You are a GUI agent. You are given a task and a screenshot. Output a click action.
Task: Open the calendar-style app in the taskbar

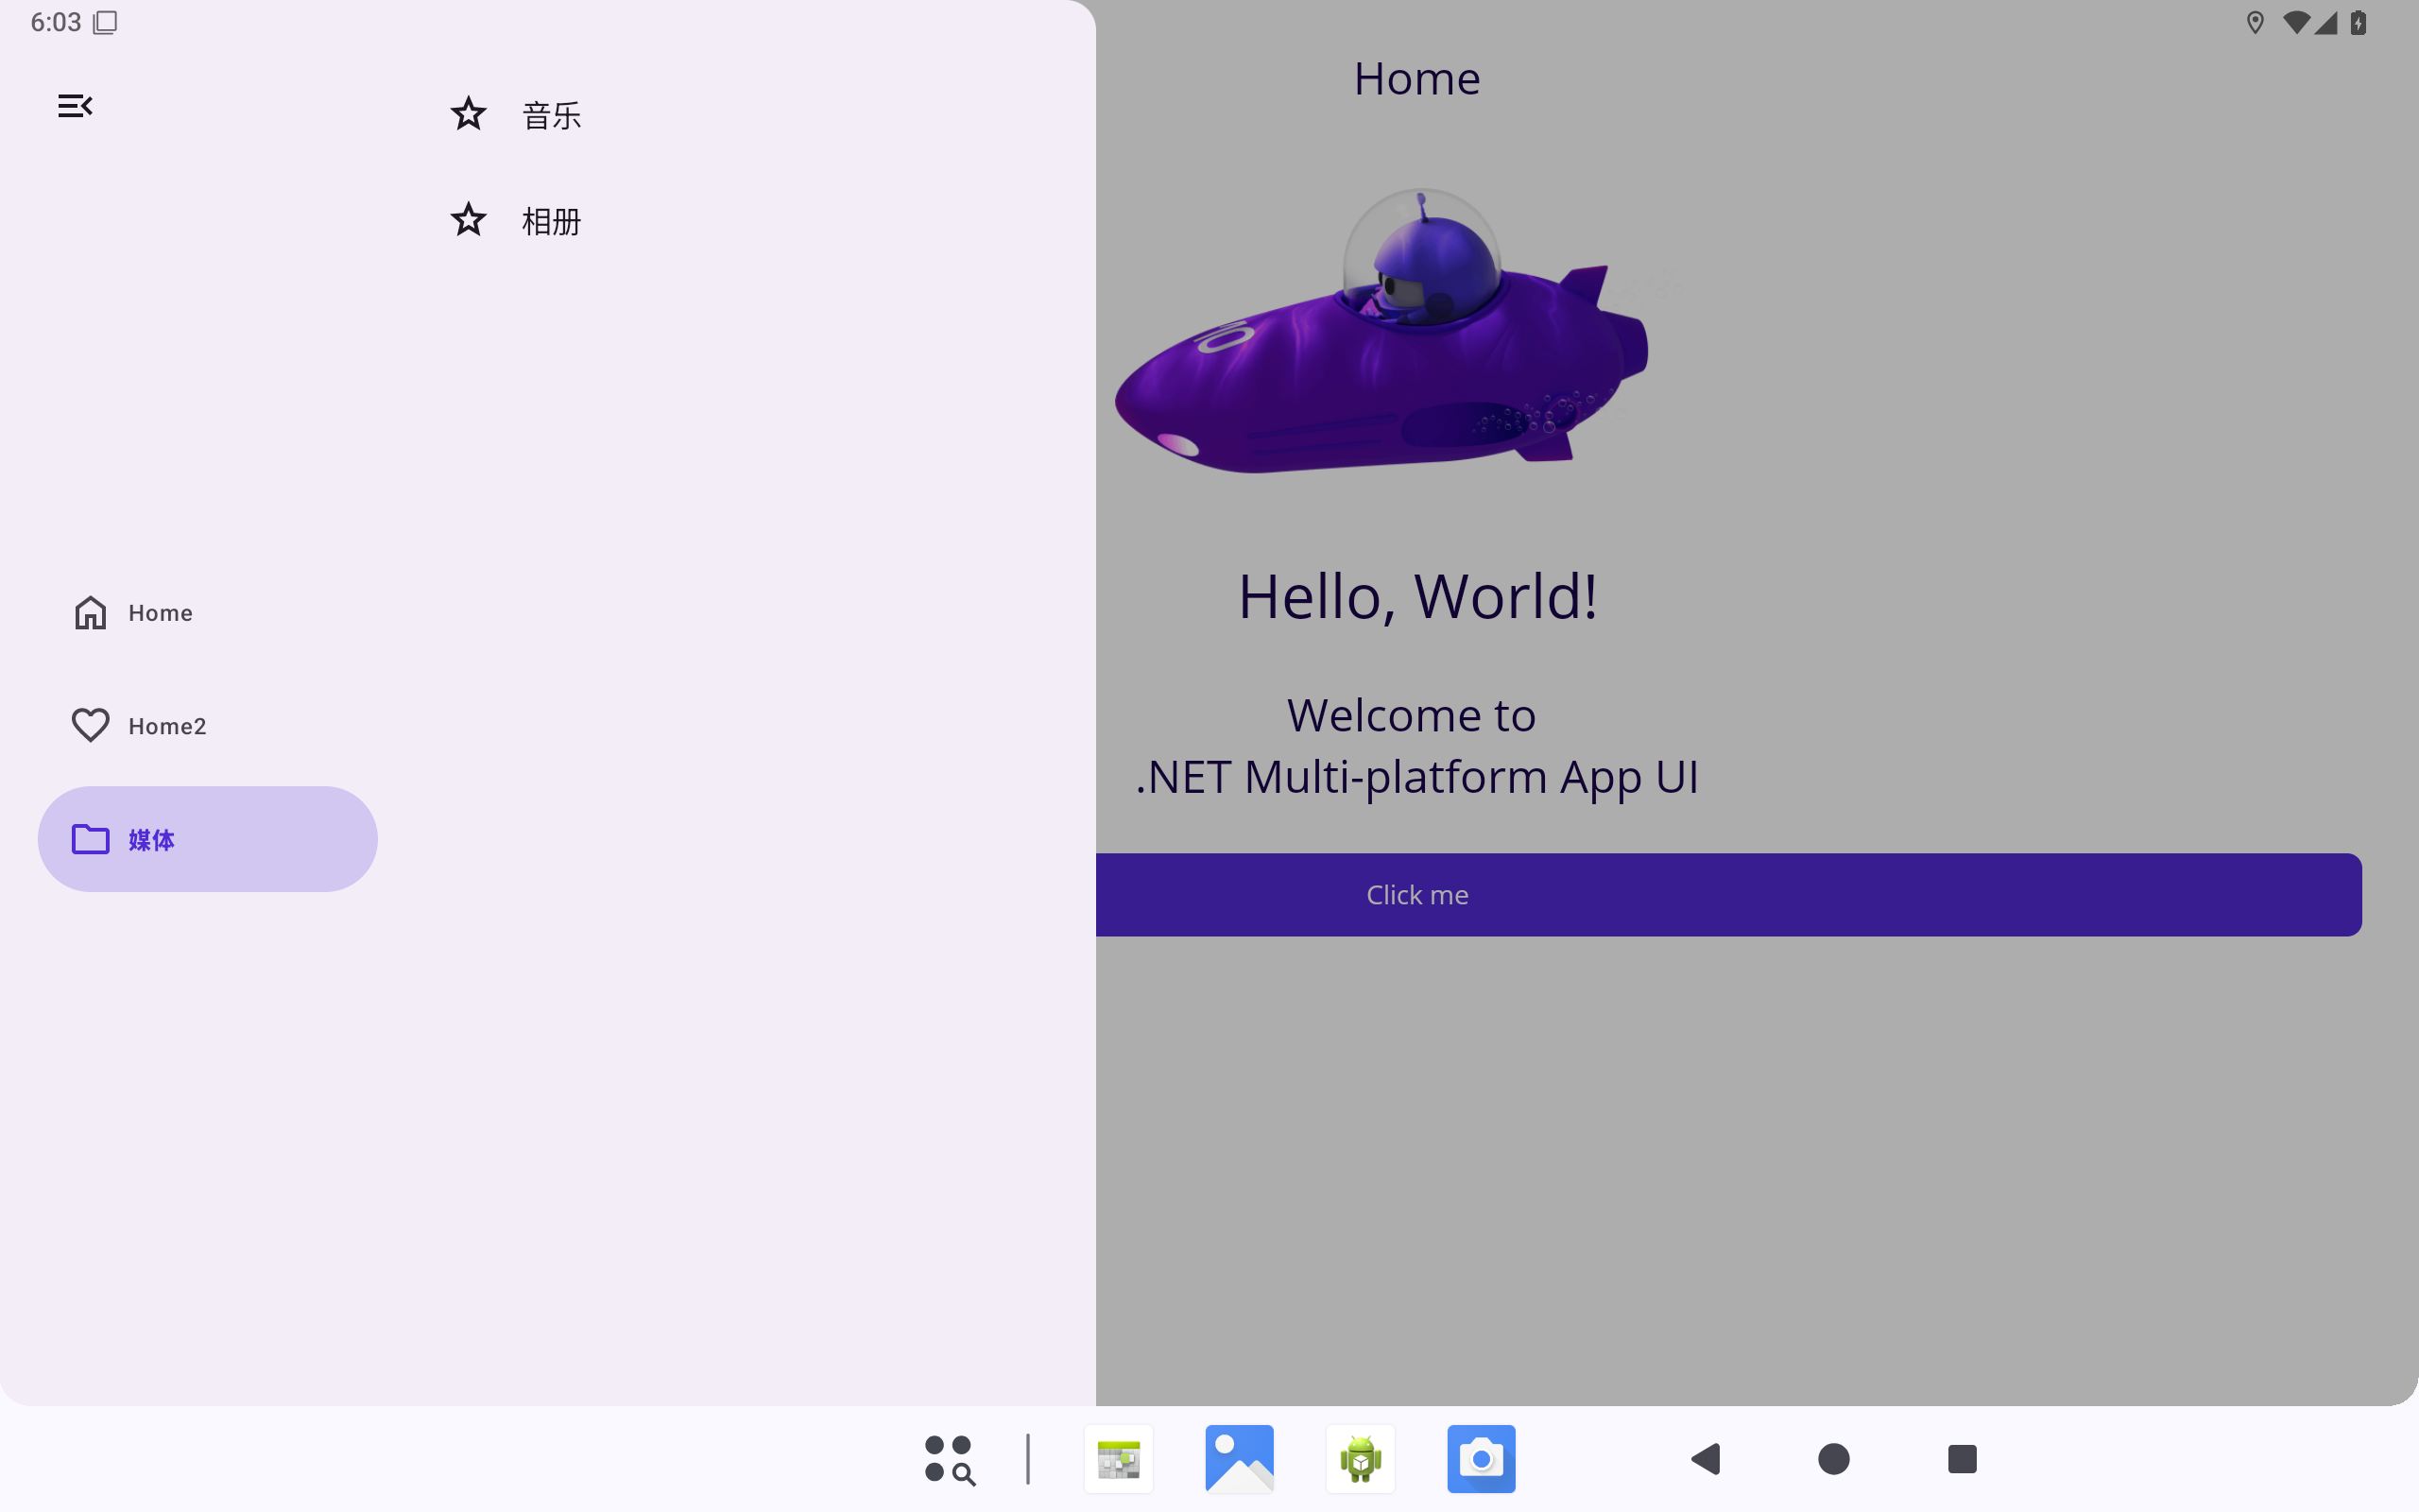point(1119,1460)
